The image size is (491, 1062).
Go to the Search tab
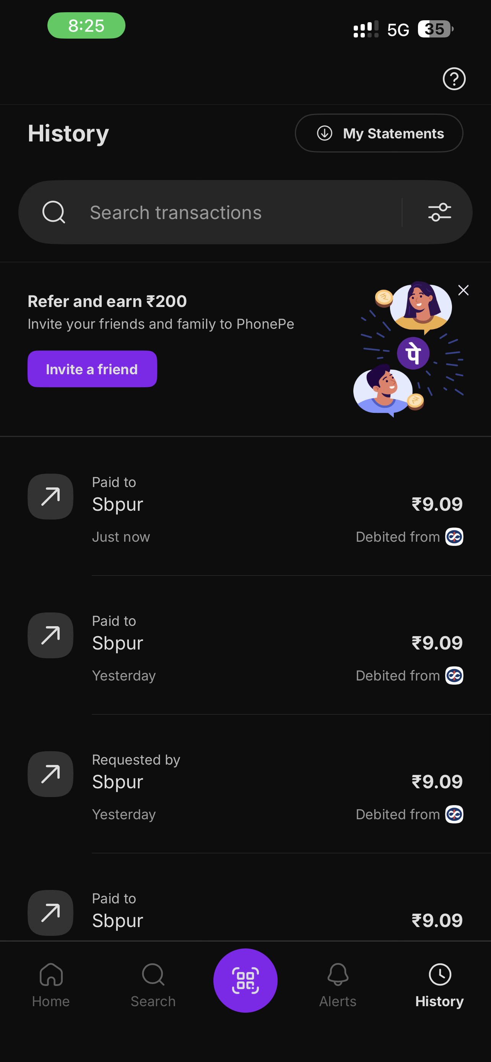point(153,985)
